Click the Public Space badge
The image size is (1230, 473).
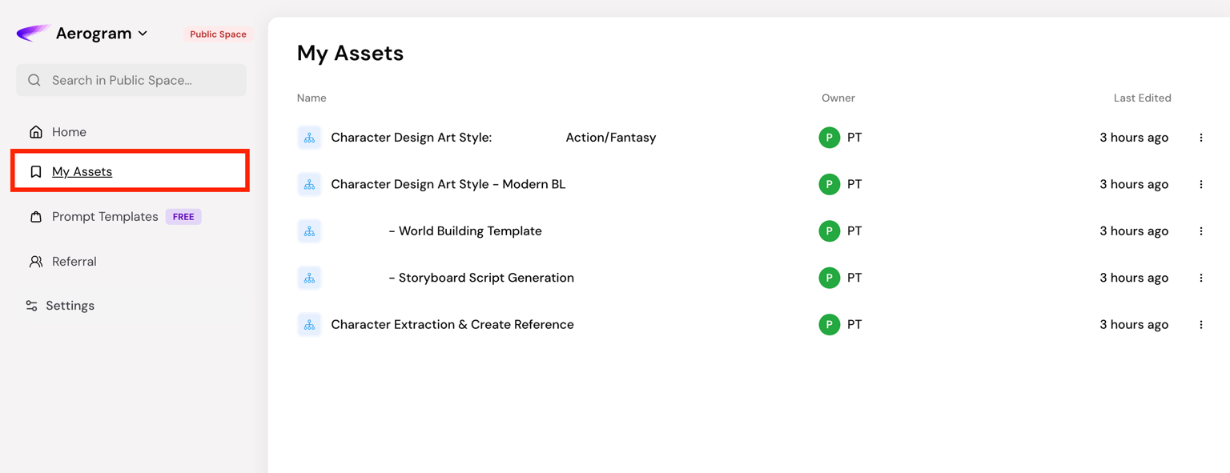point(218,34)
